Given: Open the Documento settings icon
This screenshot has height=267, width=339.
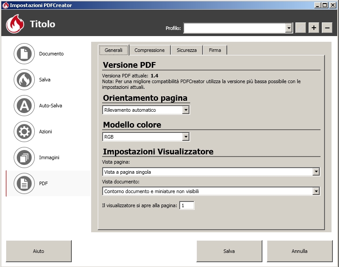Looking at the screenshot, I should [x=24, y=54].
